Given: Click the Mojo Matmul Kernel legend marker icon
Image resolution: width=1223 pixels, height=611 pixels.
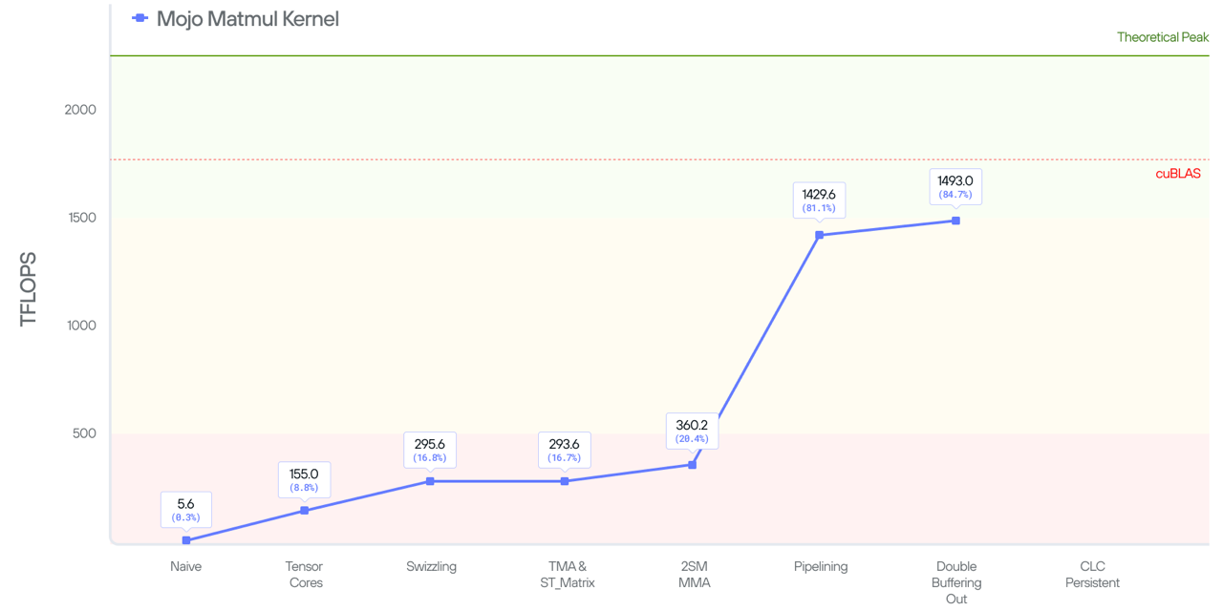Looking at the screenshot, I should point(139,18).
